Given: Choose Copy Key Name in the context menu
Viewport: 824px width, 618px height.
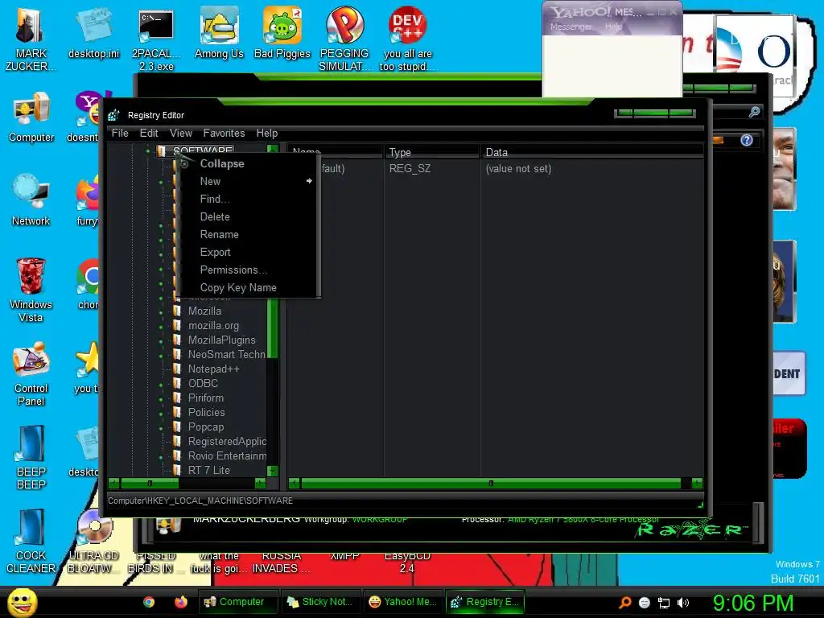Looking at the screenshot, I should [x=248, y=287].
